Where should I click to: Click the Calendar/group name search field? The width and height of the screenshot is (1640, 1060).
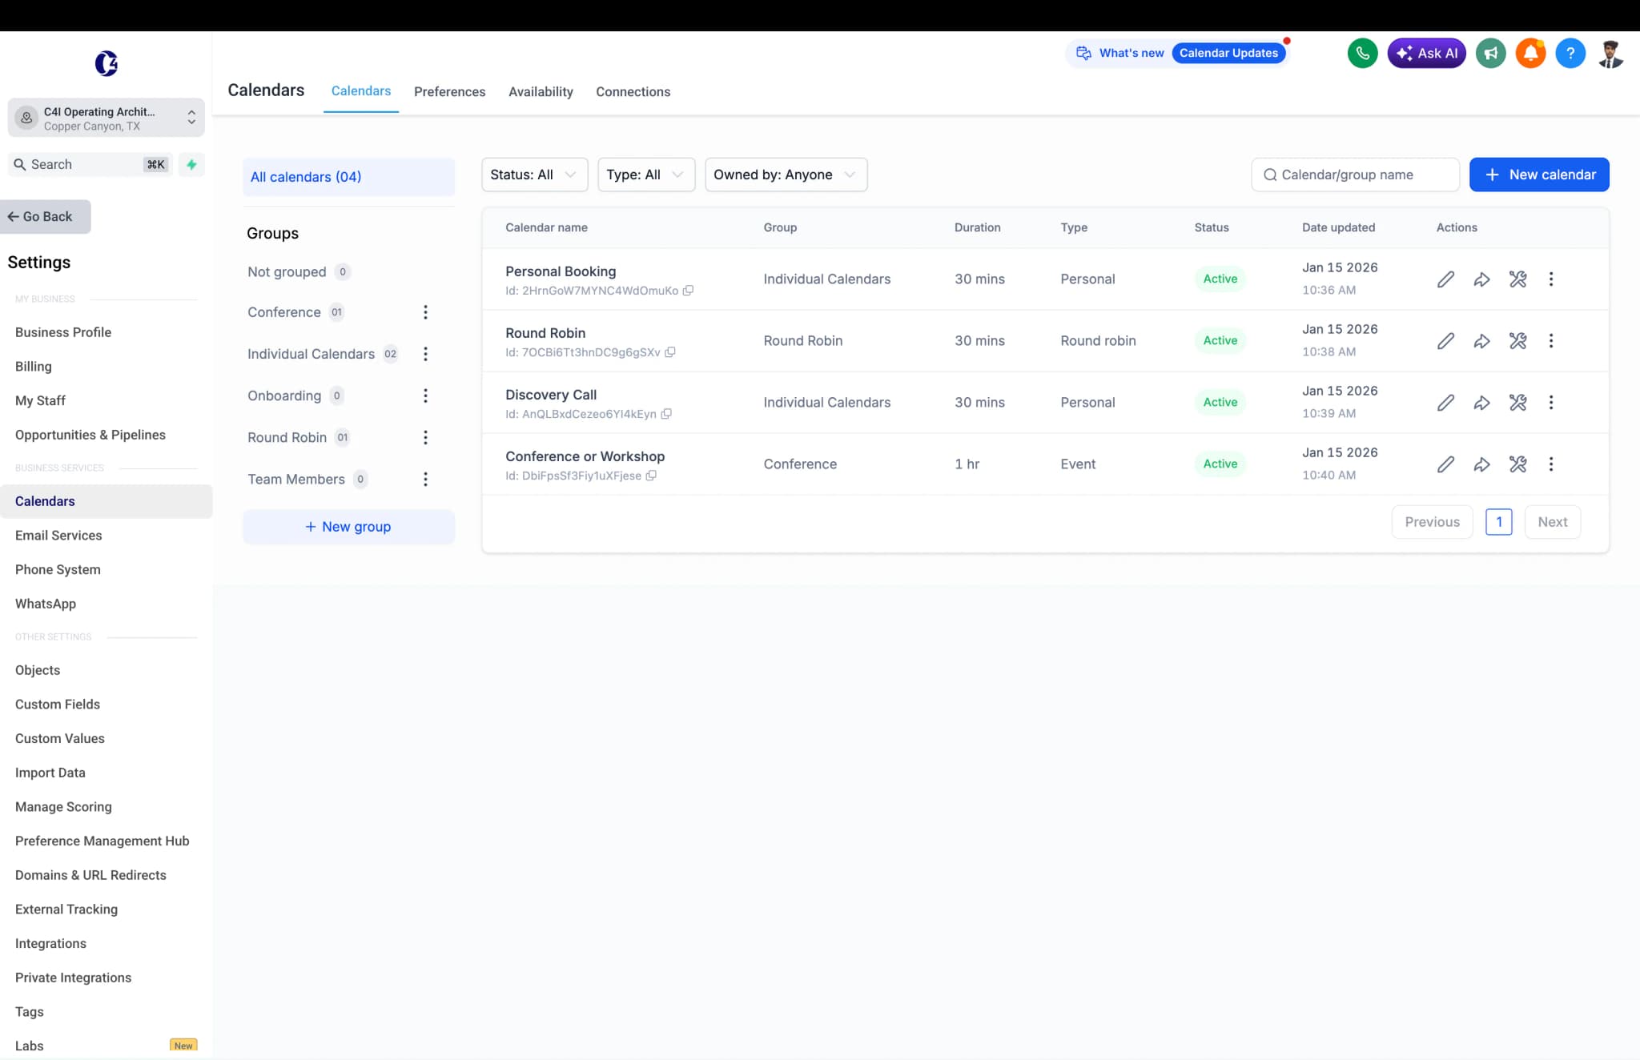point(1355,175)
